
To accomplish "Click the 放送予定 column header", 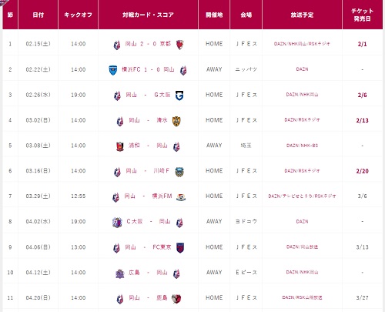I will [x=302, y=15].
